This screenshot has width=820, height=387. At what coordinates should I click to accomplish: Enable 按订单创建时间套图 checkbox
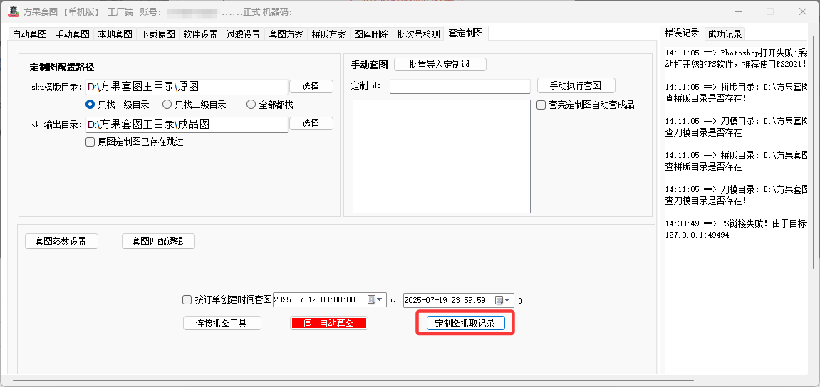point(227,299)
